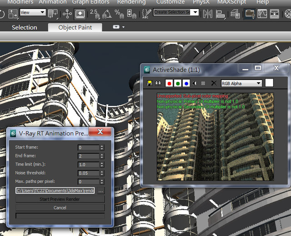Viewport: 291px width, 236px height.
Task: Adjust the Time limit spinner
Action: [102, 165]
